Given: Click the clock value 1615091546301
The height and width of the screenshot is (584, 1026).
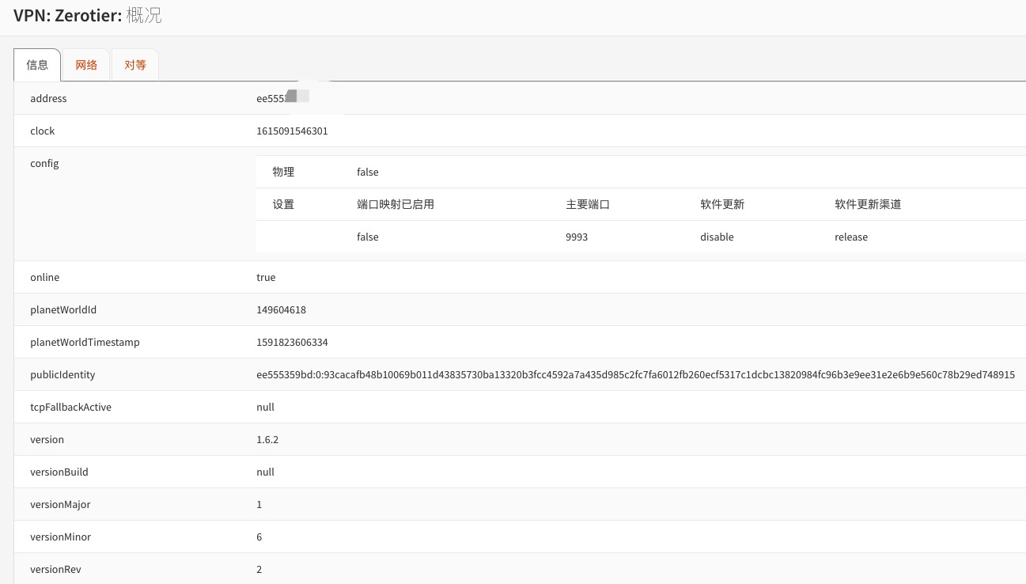Looking at the screenshot, I should click(292, 131).
